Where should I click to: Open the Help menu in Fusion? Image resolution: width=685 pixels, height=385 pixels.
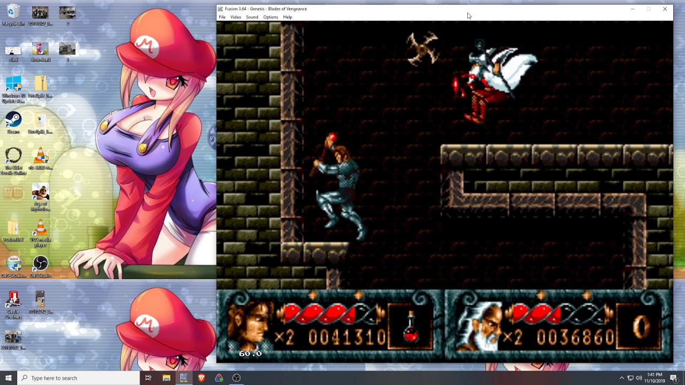point(287,17)
